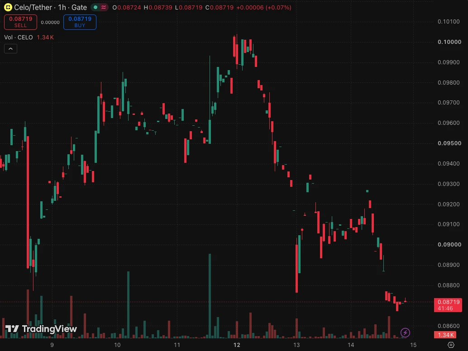The image size is (468, 351).
Task: Click the low value L0.08719
Action: pyautogui.click(x=189, y=7)
